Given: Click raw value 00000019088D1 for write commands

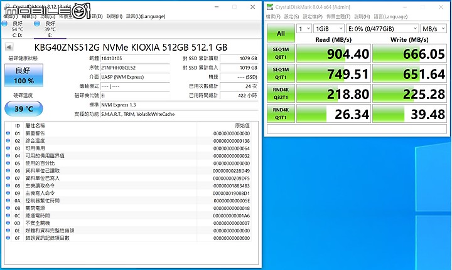Looking at the screenshot, I should (231, 193).
